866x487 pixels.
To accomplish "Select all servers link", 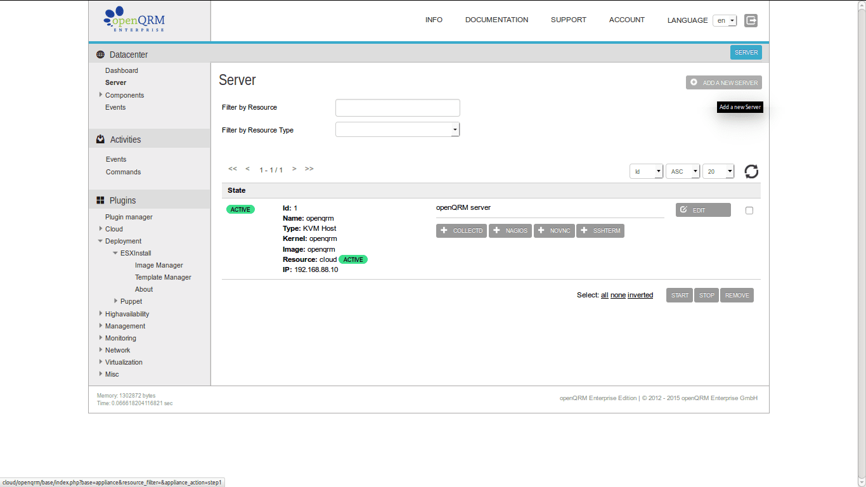I will click(x=605, y=295).
